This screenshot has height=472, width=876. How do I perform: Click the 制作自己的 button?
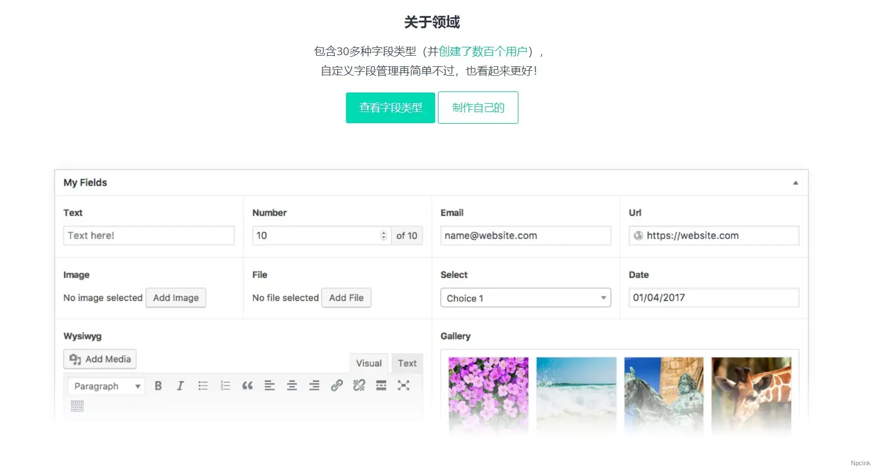tap(478, 108)
